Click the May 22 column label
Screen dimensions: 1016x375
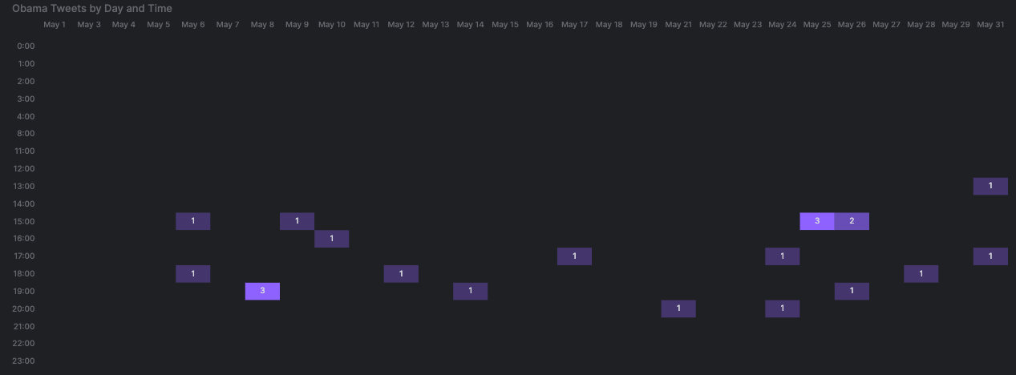tap(713, 25)
